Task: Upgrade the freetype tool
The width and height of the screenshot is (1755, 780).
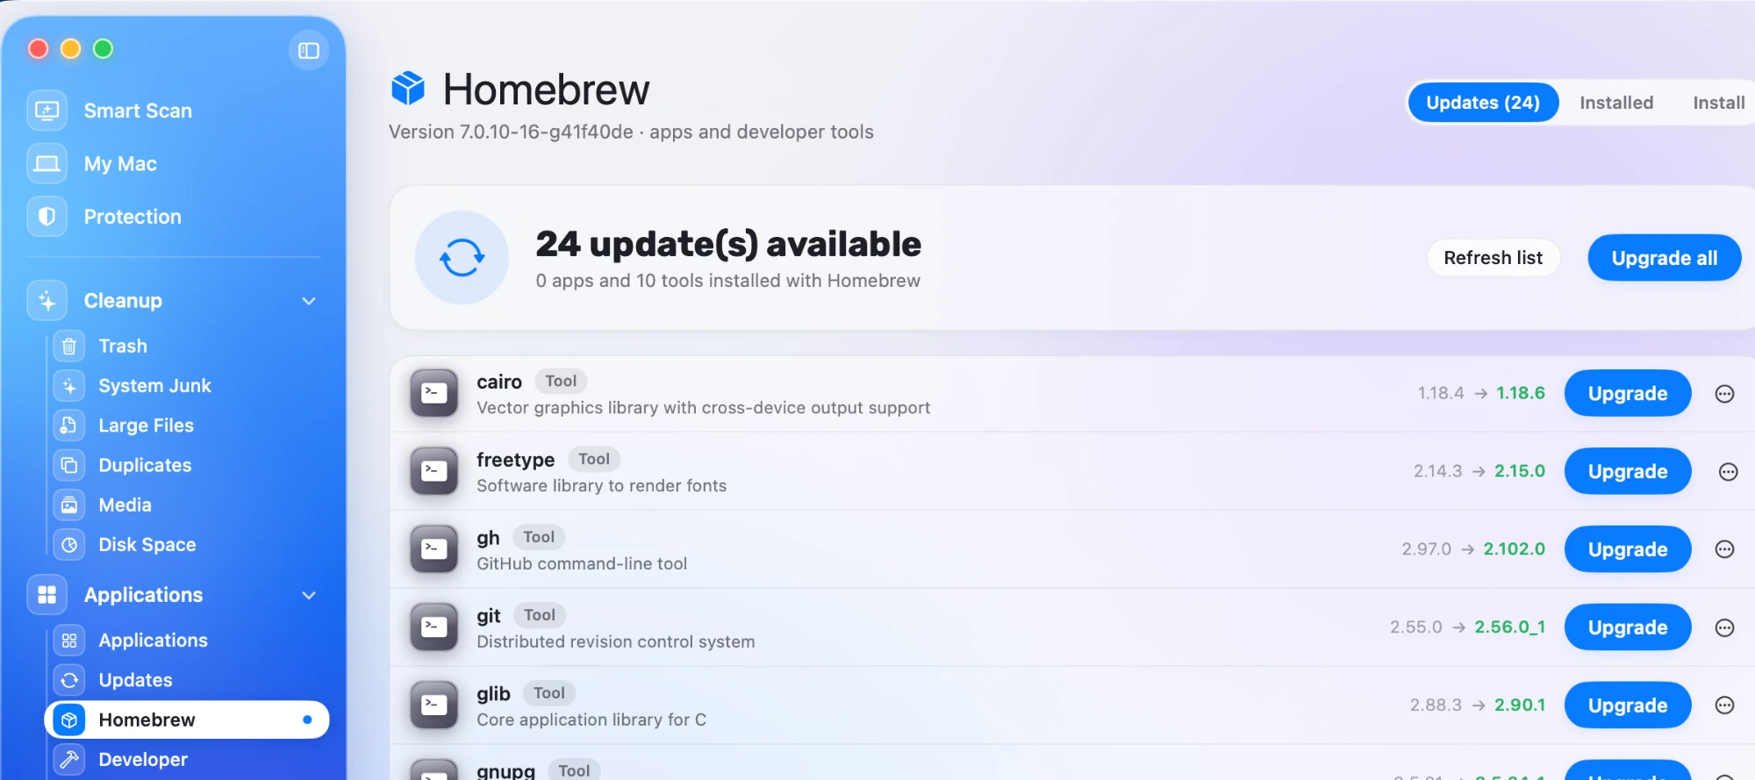Action: [1628, 471]
